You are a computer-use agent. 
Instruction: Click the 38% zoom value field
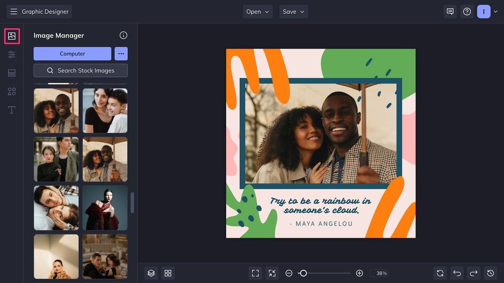(x=379, y=273)
